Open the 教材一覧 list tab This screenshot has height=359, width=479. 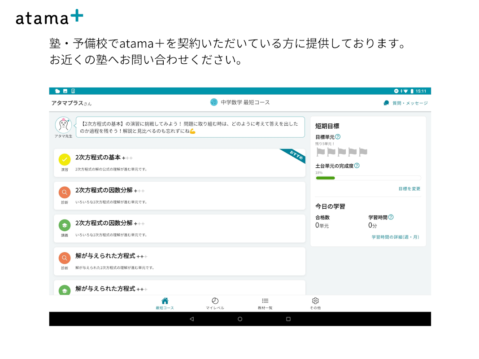point(265,303)
